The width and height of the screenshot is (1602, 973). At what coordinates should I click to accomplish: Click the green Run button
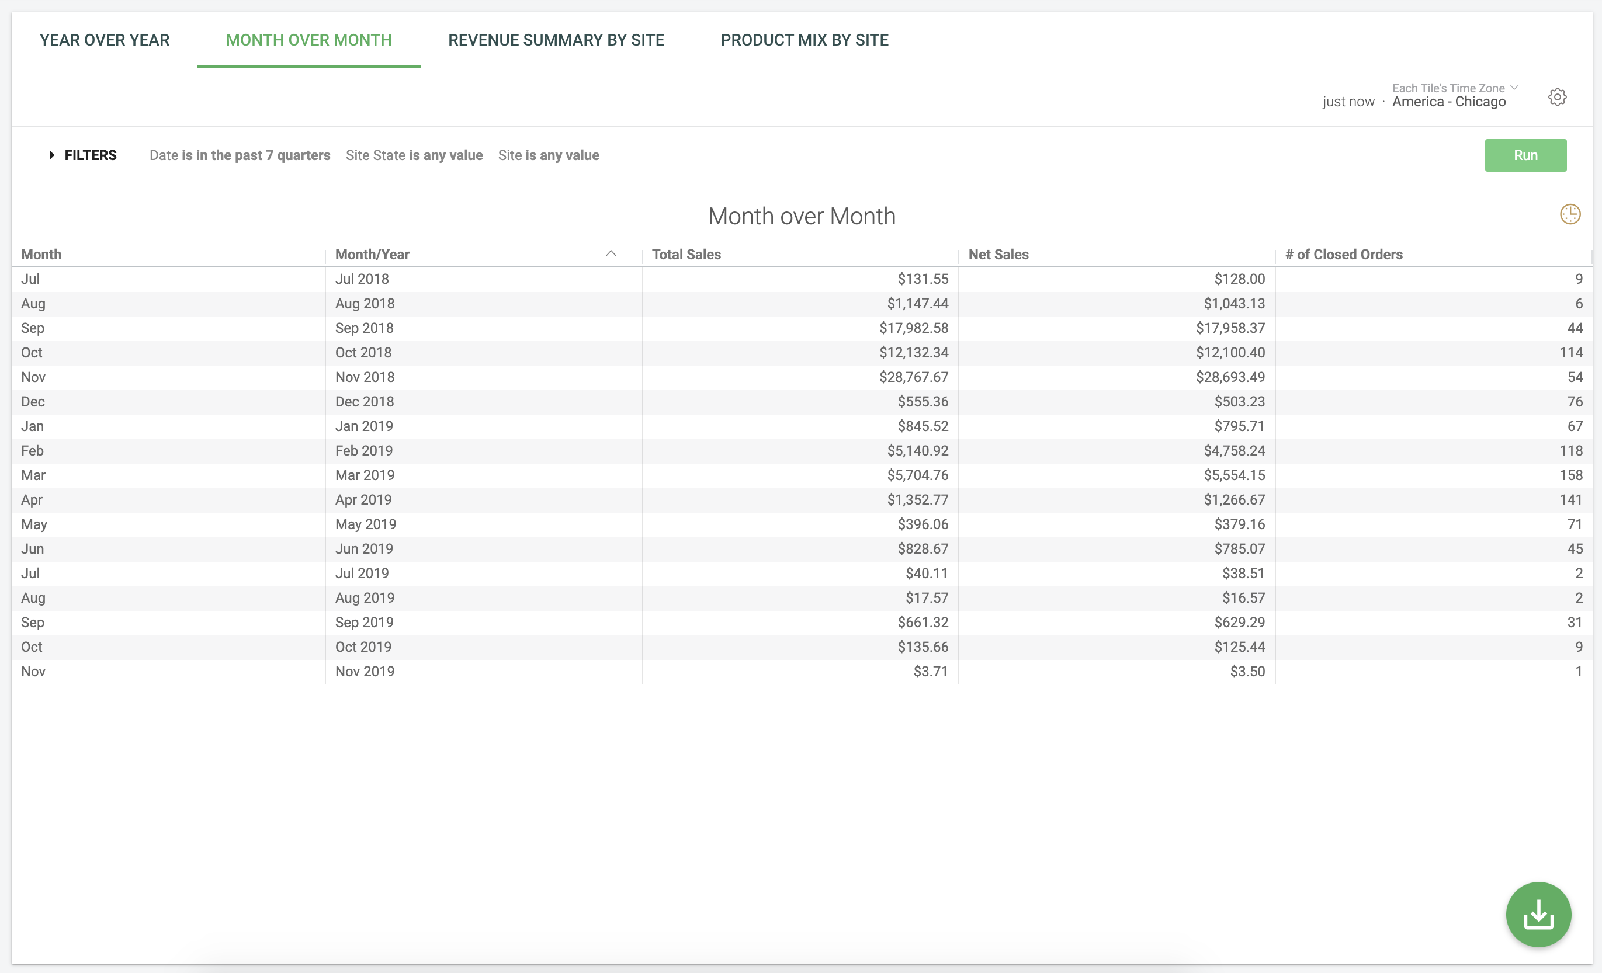(1525, 155)
